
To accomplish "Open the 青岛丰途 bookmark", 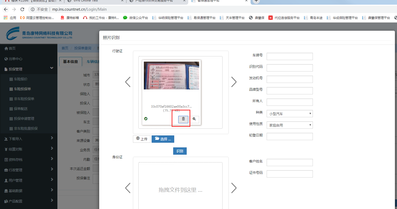I will coord(313,18).
